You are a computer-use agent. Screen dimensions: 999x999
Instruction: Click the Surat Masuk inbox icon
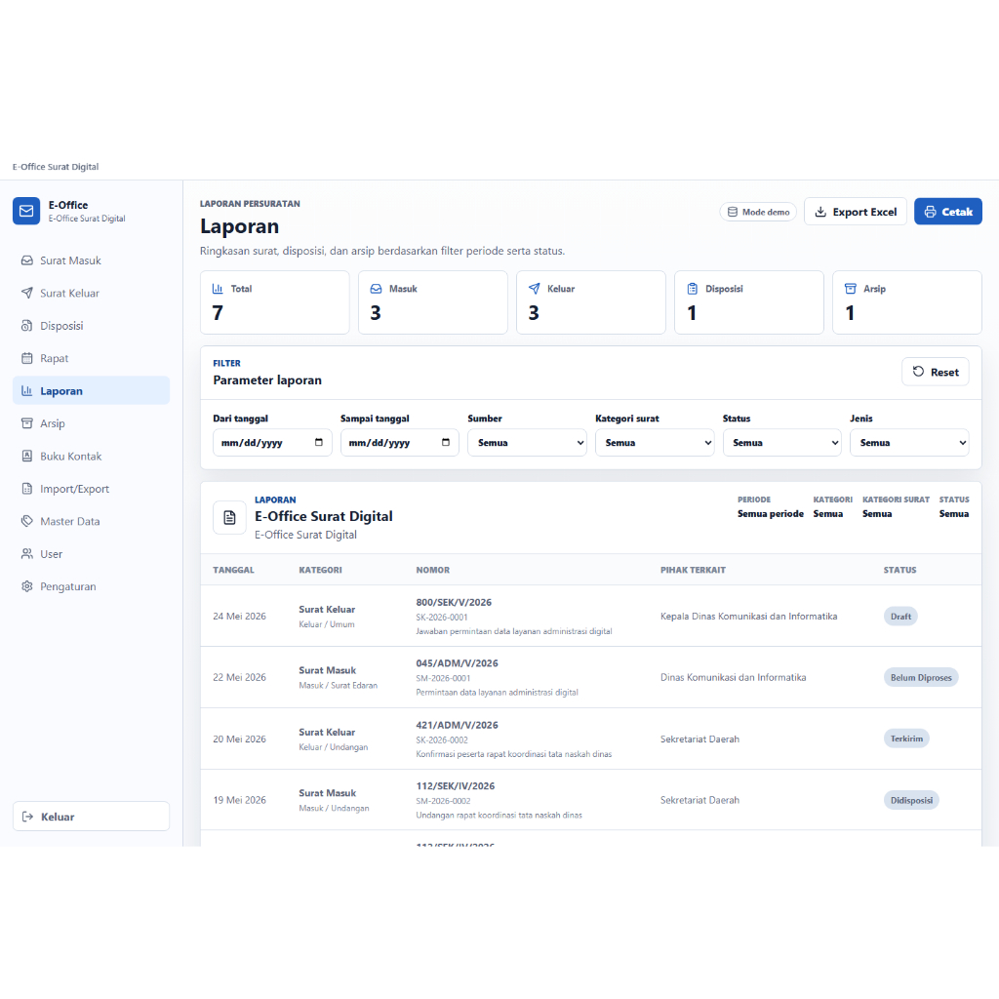click(x=26, y=260)
